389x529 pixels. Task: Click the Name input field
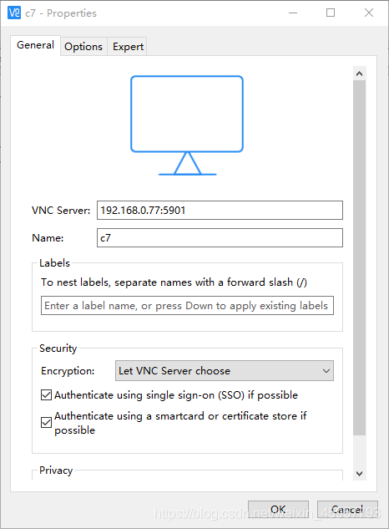coord(220,238)
